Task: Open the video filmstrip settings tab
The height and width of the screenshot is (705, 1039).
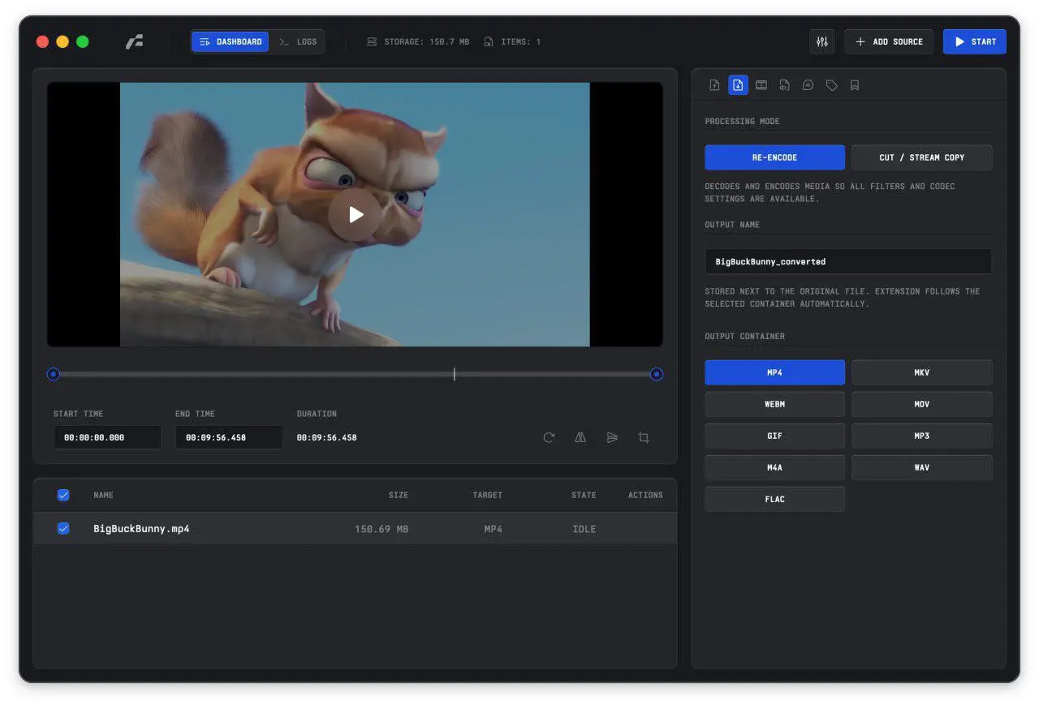Action: (x=761, y=85)
